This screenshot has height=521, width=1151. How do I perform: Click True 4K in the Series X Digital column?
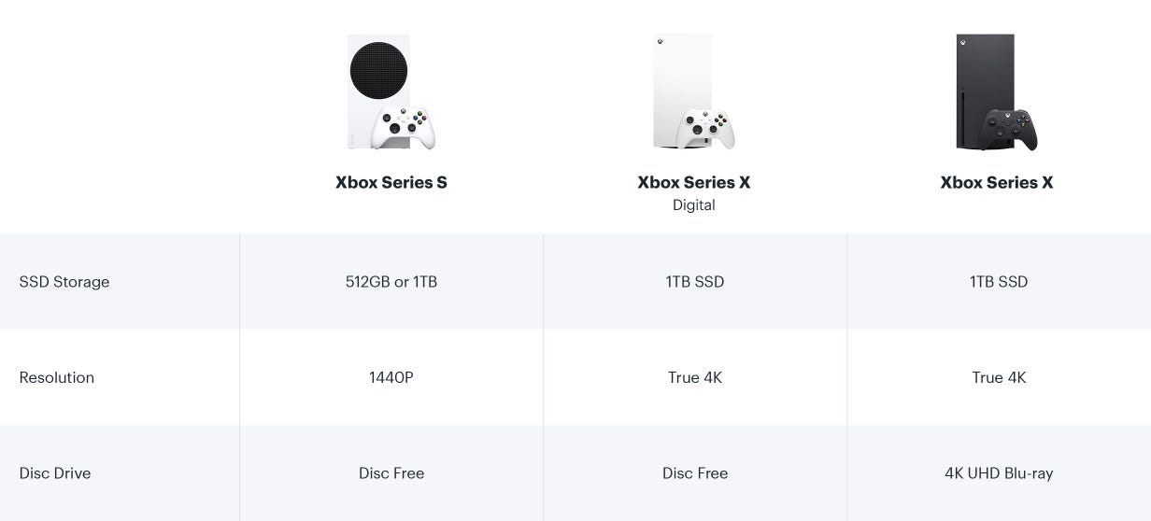coord(695,378)
